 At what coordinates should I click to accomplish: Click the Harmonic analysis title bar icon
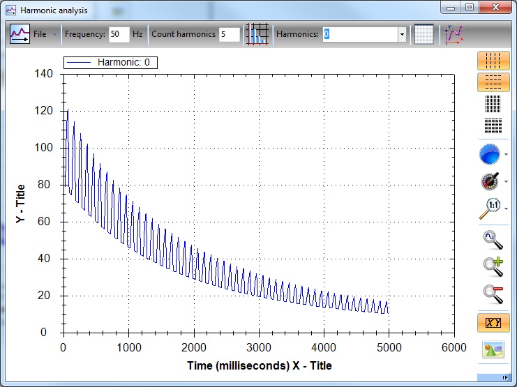click(11, 10)
